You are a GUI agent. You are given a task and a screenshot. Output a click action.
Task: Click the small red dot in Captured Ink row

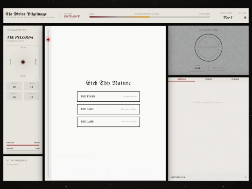tap(245, 177)
